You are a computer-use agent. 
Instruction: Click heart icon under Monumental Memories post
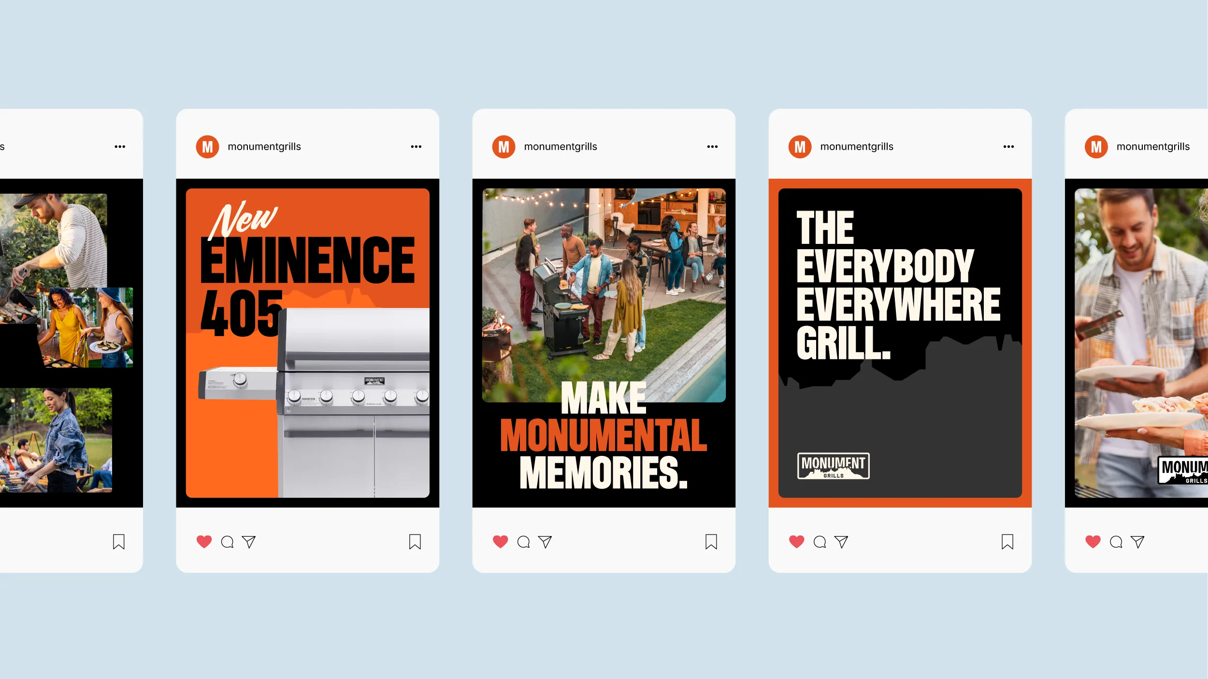click(500, 541)
